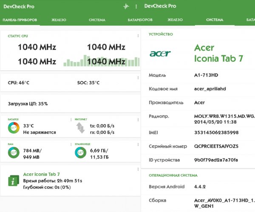The height and width of the screenshot is (212, 255).
Task: Tap the Не заряжается battery status text
Action: [40, 132]
